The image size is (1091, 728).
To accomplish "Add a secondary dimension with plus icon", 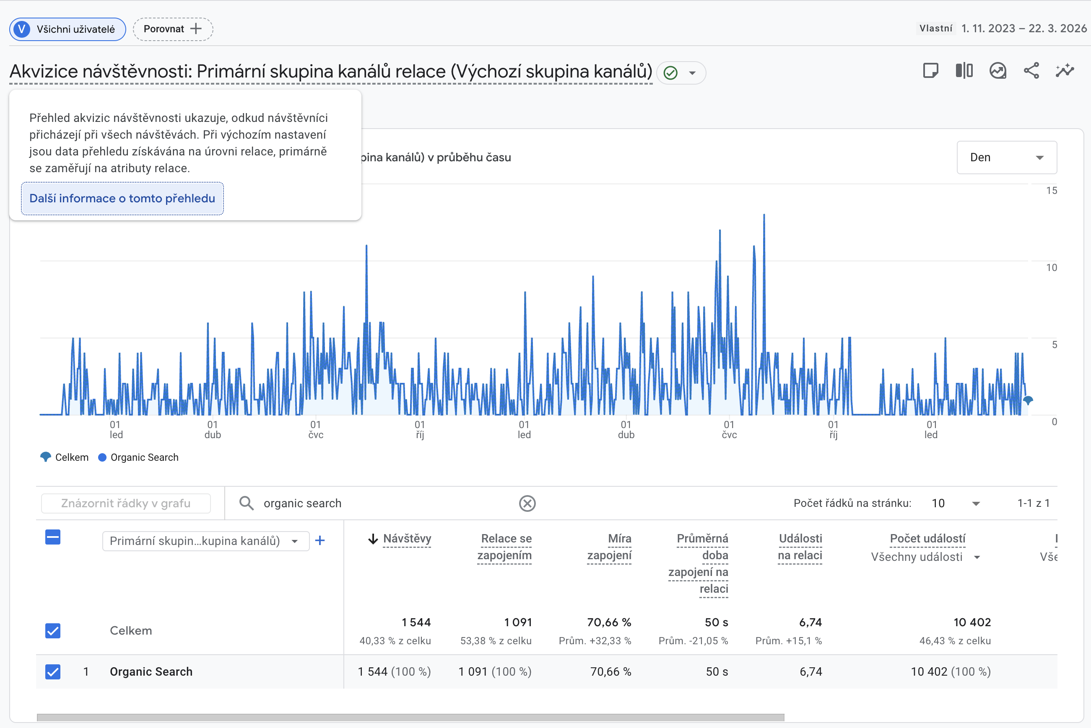I will coord(320,540).
